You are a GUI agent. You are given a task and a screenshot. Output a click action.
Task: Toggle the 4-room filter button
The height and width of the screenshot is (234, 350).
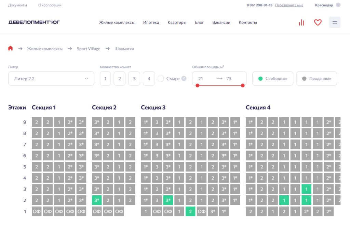tap(149, 78)
